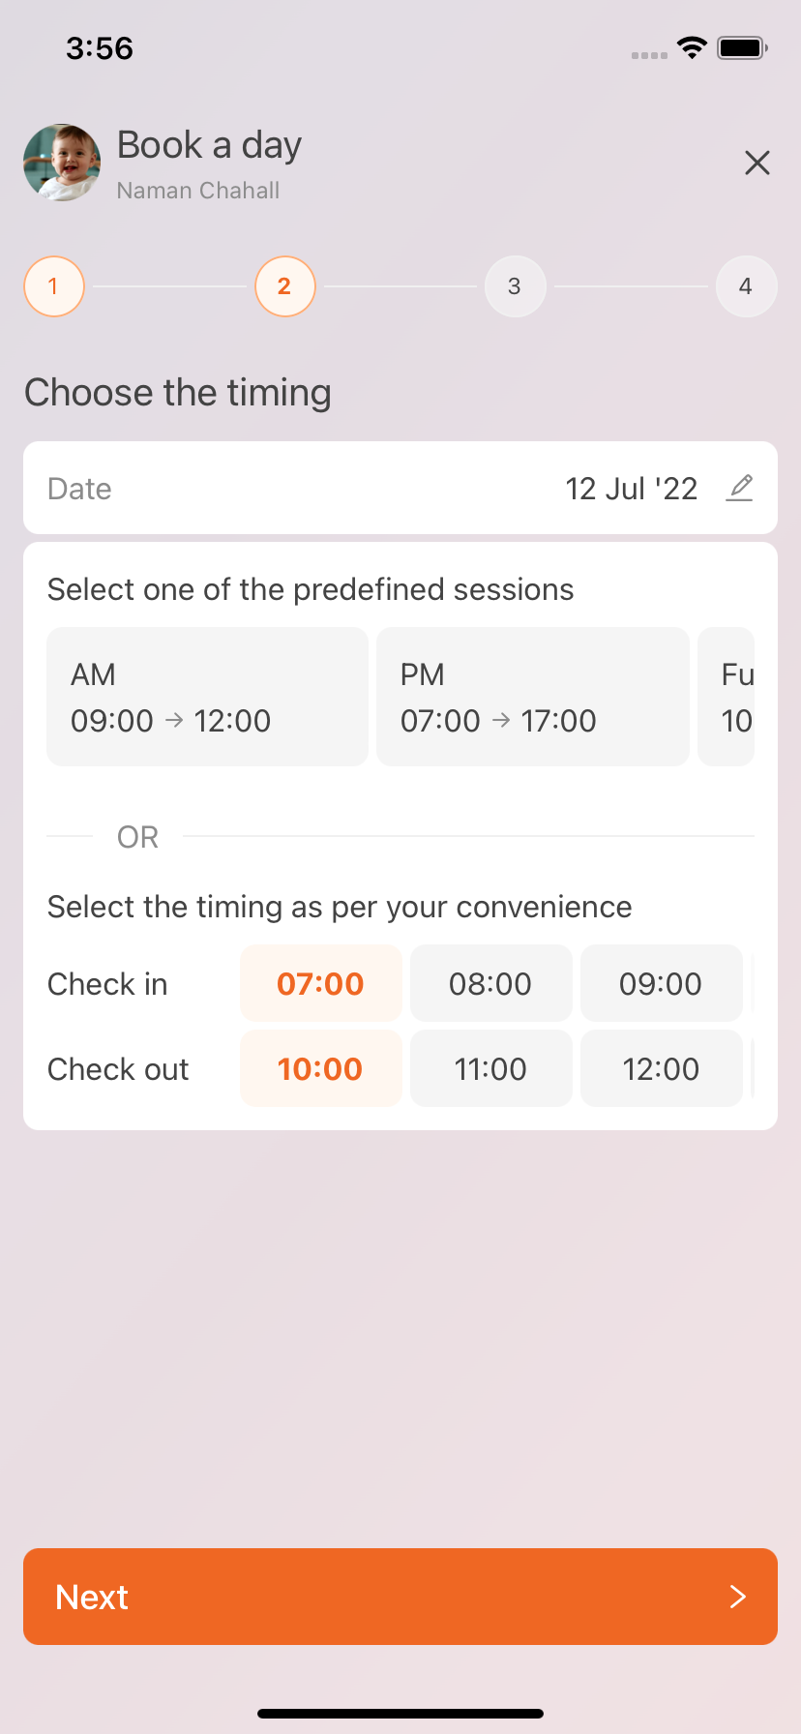
Task: Jump to step 3 in progress indicator
Action: (515, 286)
